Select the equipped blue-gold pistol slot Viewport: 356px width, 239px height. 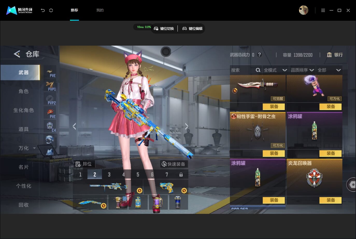pos(166,187)
